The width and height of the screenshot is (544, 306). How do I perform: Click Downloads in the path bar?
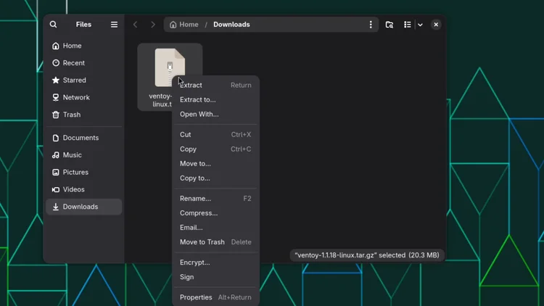click(231, 25)
